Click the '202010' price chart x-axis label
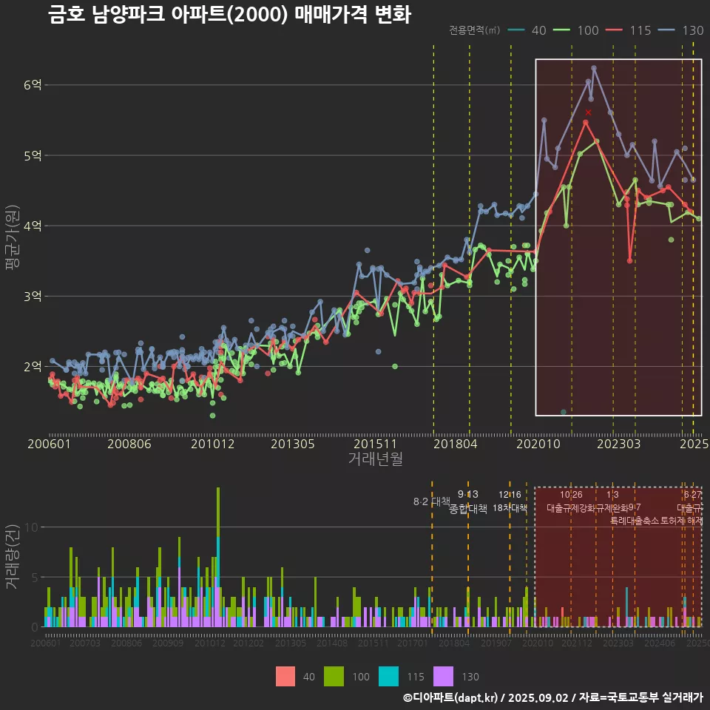710x710 pixels. pos(538,444)
